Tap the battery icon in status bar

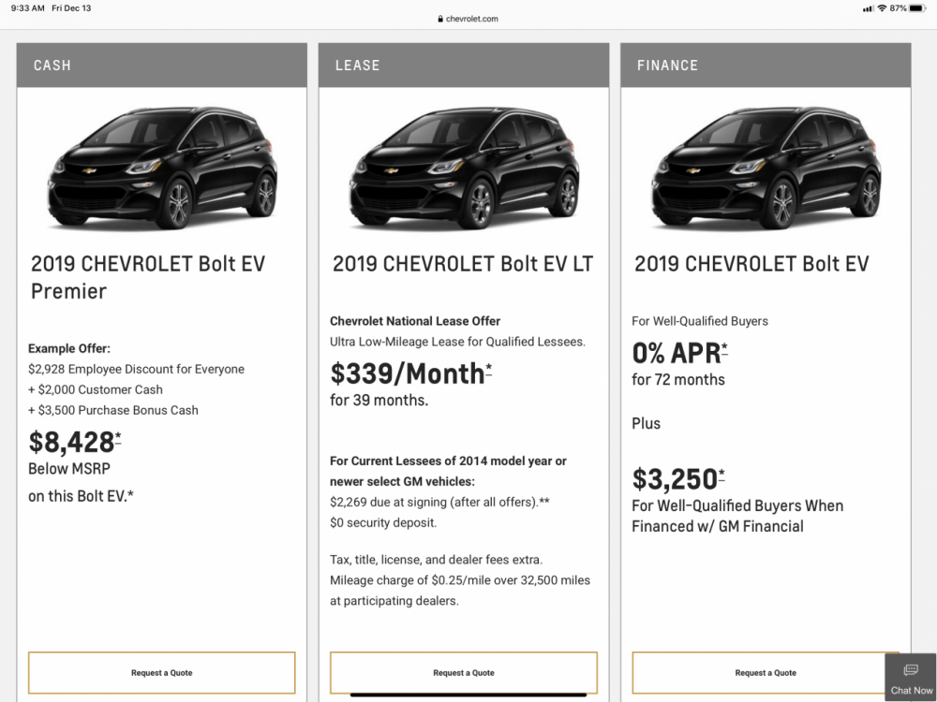[916, 8]
